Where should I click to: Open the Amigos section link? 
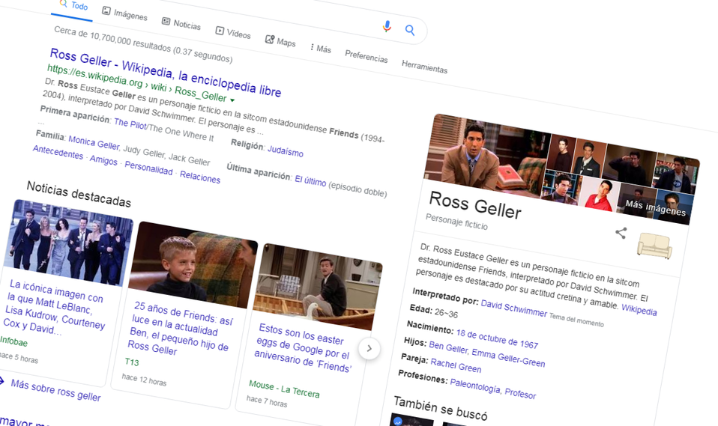point(103,159)
